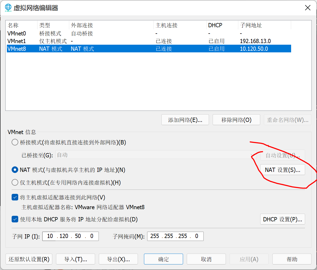Click subnet mask first octet 255
The width and height of the screenshot is (317, 270).
pyautogui.click(x=155, y=236)
